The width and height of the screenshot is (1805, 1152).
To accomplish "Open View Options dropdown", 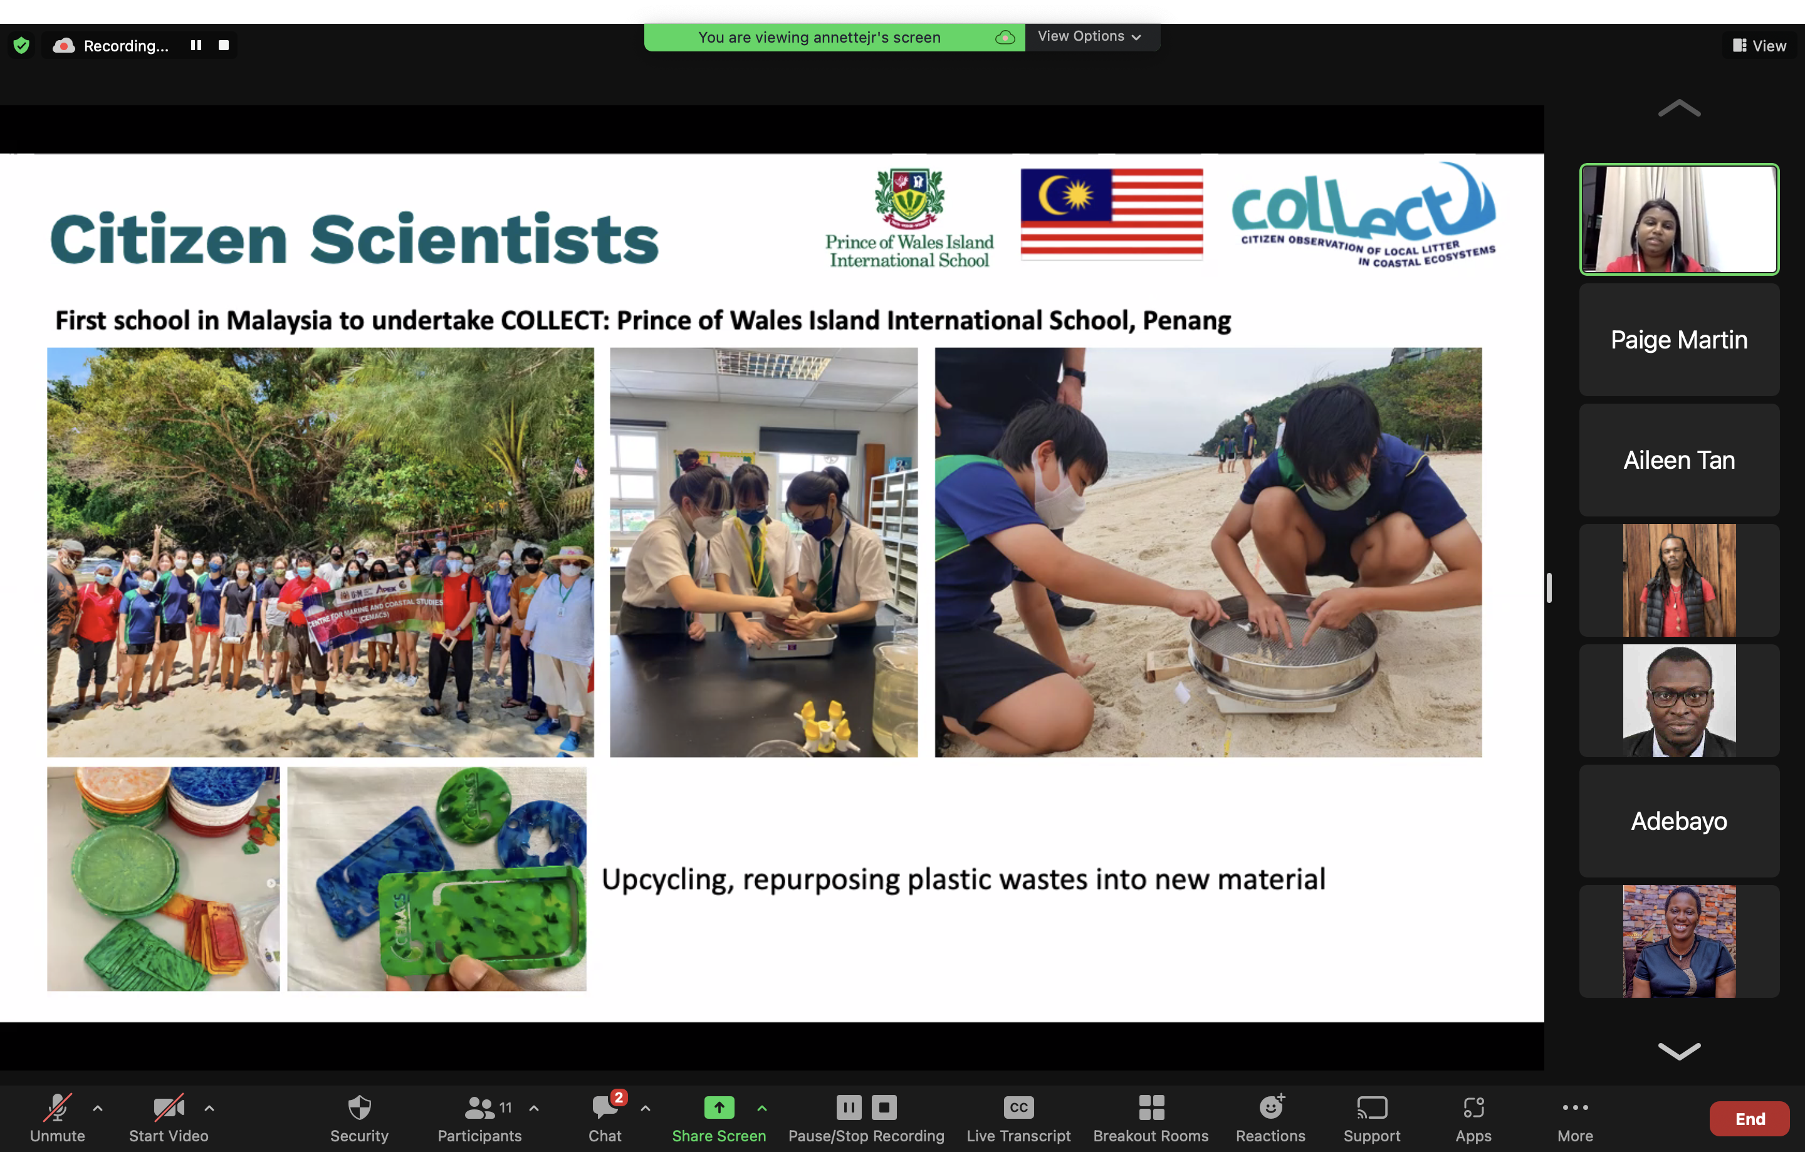I will tap(1089, 36).
